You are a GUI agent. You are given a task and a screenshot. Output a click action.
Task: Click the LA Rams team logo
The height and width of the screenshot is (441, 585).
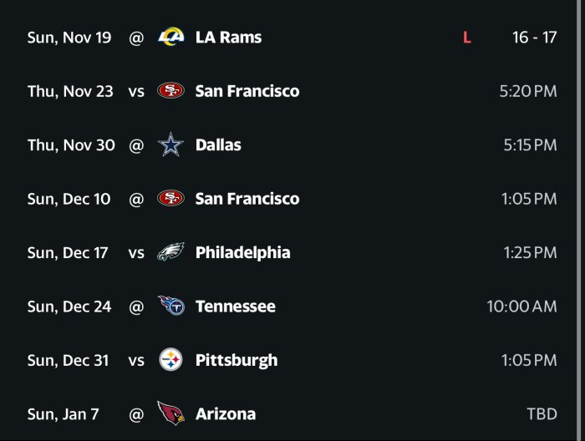(x=170, y=38)
